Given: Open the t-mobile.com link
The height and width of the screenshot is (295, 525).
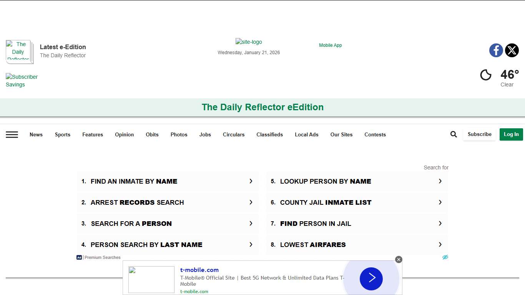Looking at the screenshot, I should tap(199, 270).
